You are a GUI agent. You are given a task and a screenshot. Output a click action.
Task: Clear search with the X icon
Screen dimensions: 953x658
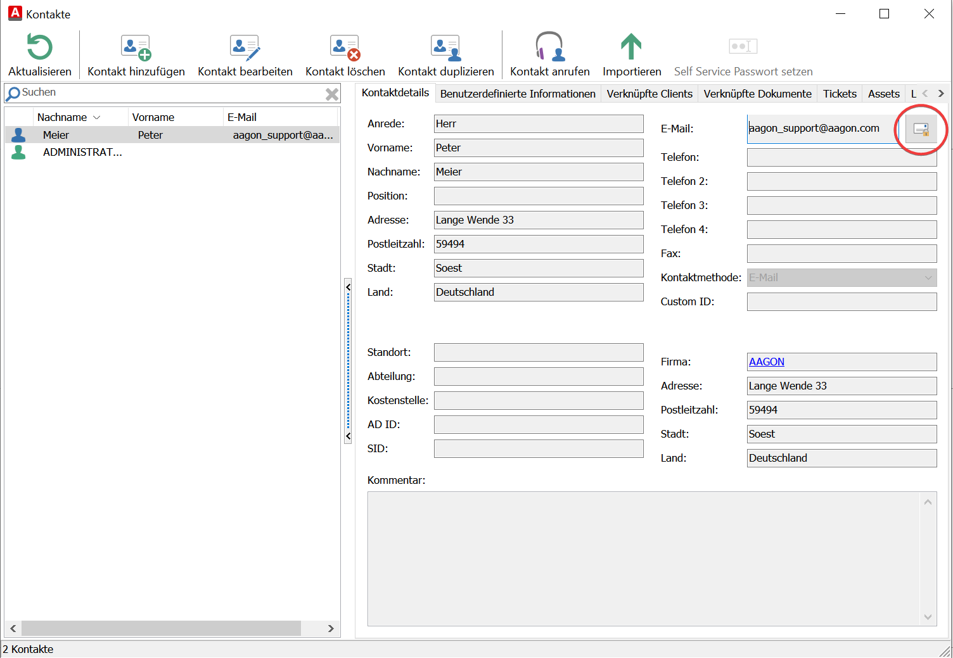(x=331, y=94)
